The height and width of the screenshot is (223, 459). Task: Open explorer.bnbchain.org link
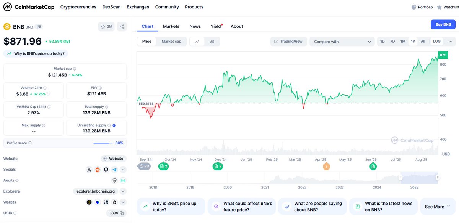click(96, 191)
